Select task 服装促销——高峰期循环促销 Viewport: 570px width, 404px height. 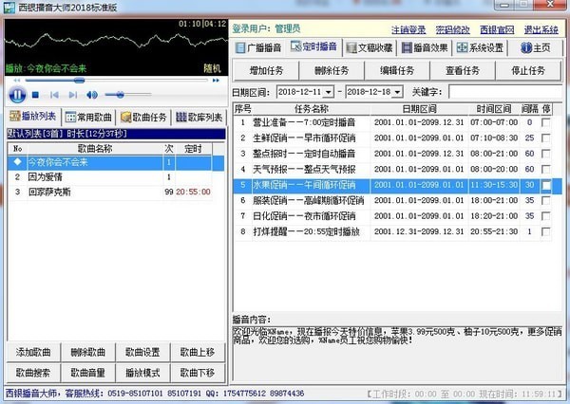[x=393, y=201]
